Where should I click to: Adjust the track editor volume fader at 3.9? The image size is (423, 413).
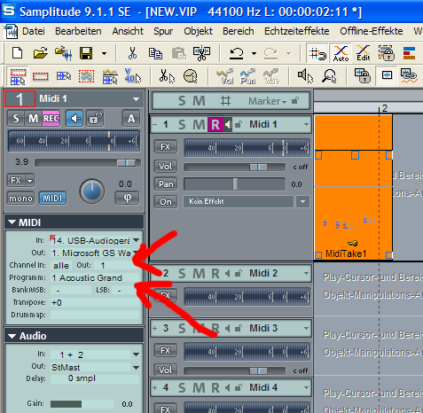pos(126,162)
